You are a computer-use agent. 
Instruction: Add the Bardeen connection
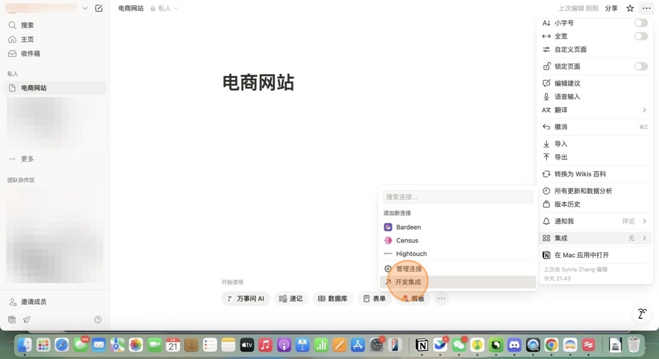[x=458, y=227]
